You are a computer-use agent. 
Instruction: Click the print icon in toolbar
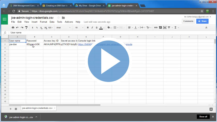[13, 27]
